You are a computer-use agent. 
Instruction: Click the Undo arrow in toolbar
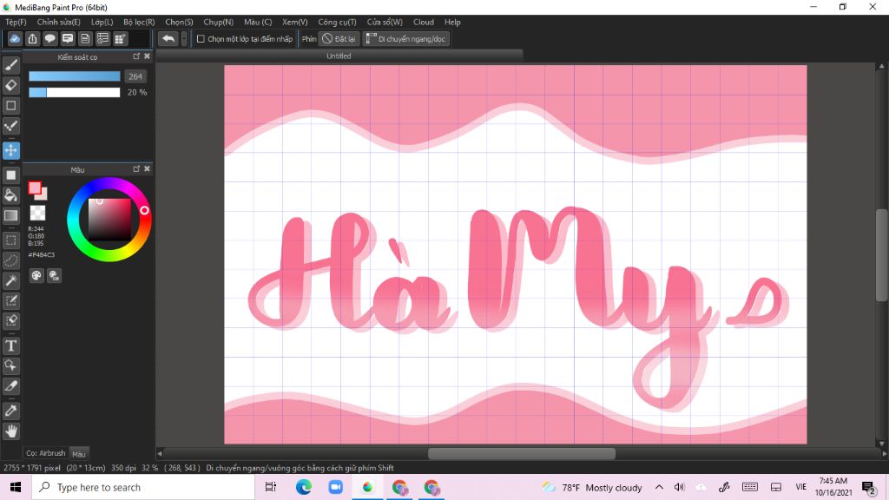(168, 39)
